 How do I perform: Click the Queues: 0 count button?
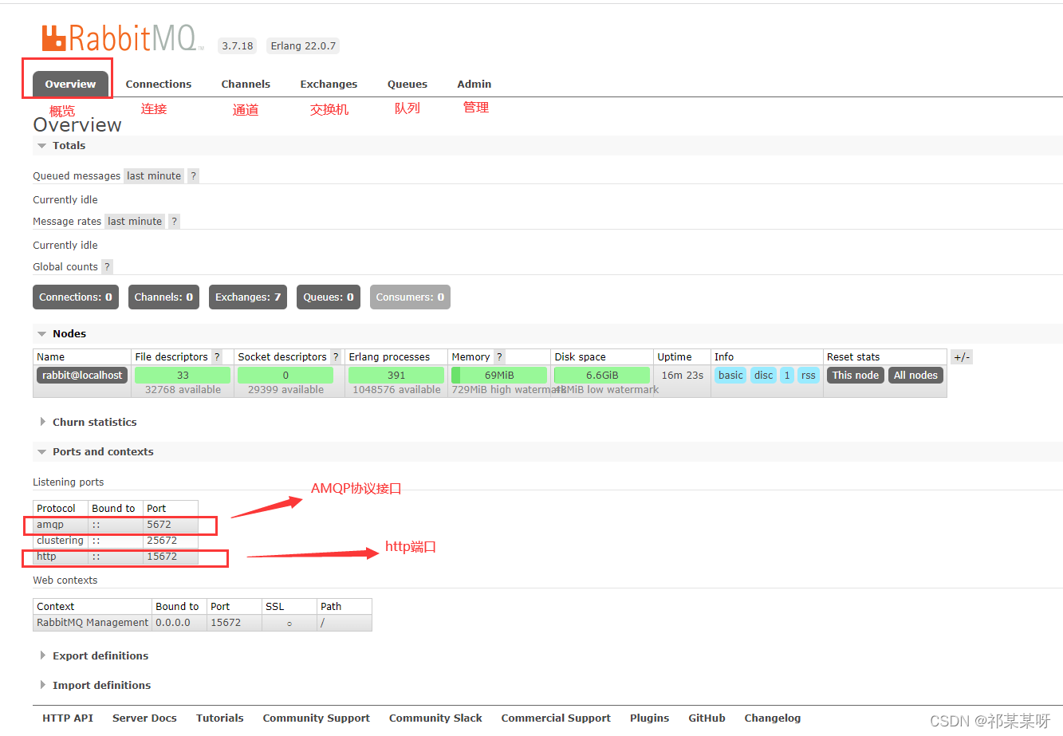[x=329, y=297]
